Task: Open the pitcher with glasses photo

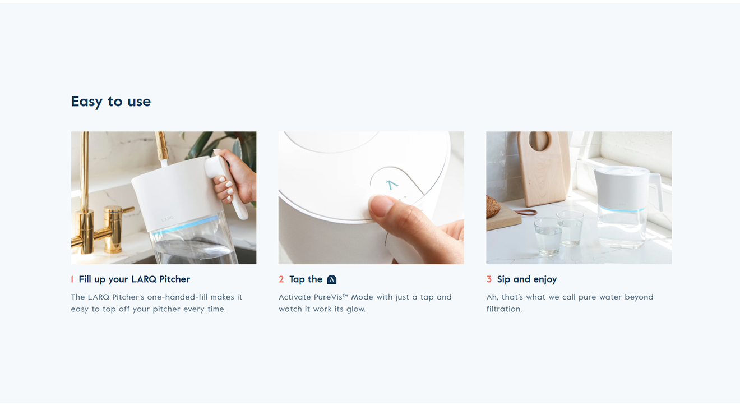Action: coord(579,197)
